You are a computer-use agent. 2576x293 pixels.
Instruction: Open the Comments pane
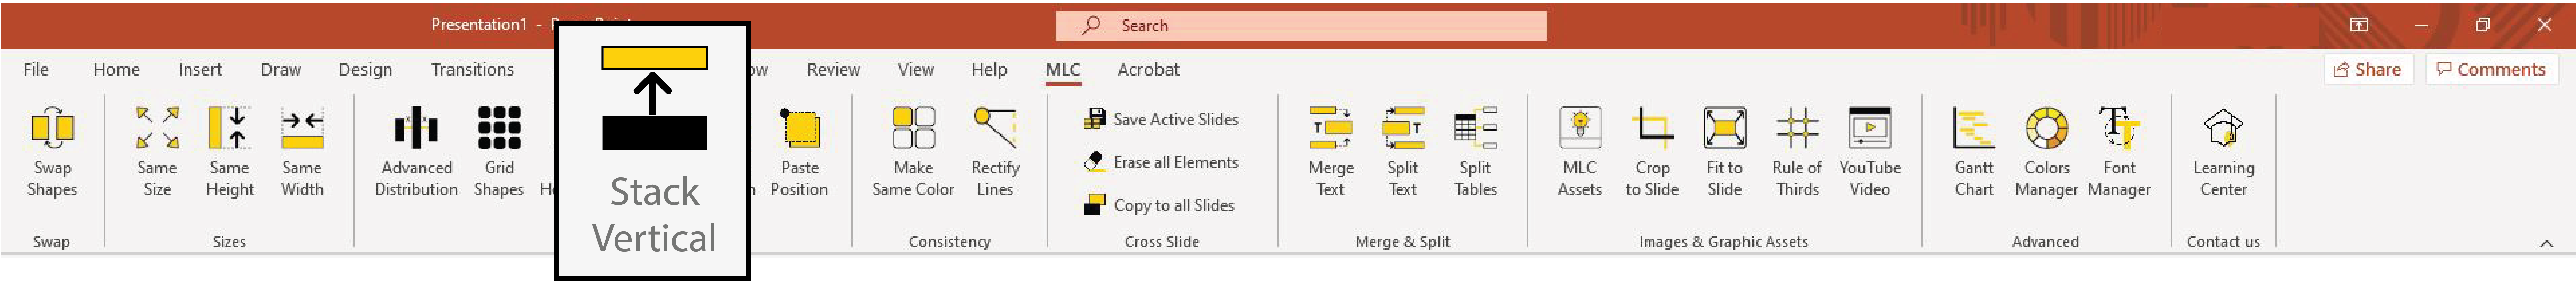2491,69
